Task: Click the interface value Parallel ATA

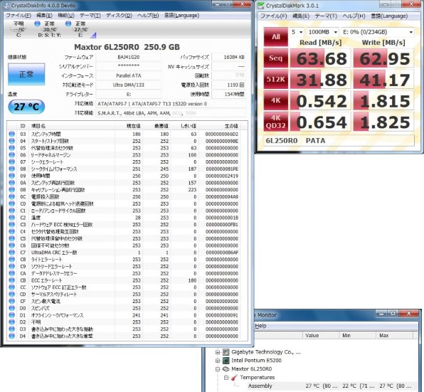Action: click(x=129, y=75)
